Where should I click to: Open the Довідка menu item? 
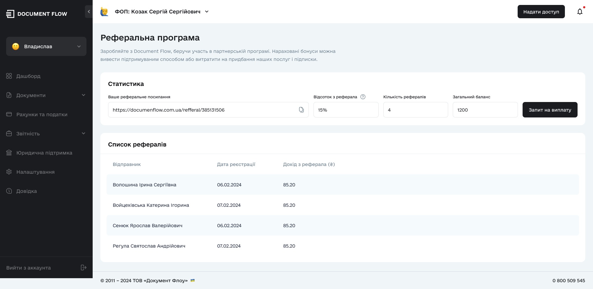point(27,191)
